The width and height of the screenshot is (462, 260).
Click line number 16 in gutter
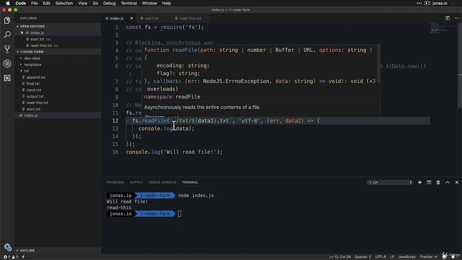(115, 152)
